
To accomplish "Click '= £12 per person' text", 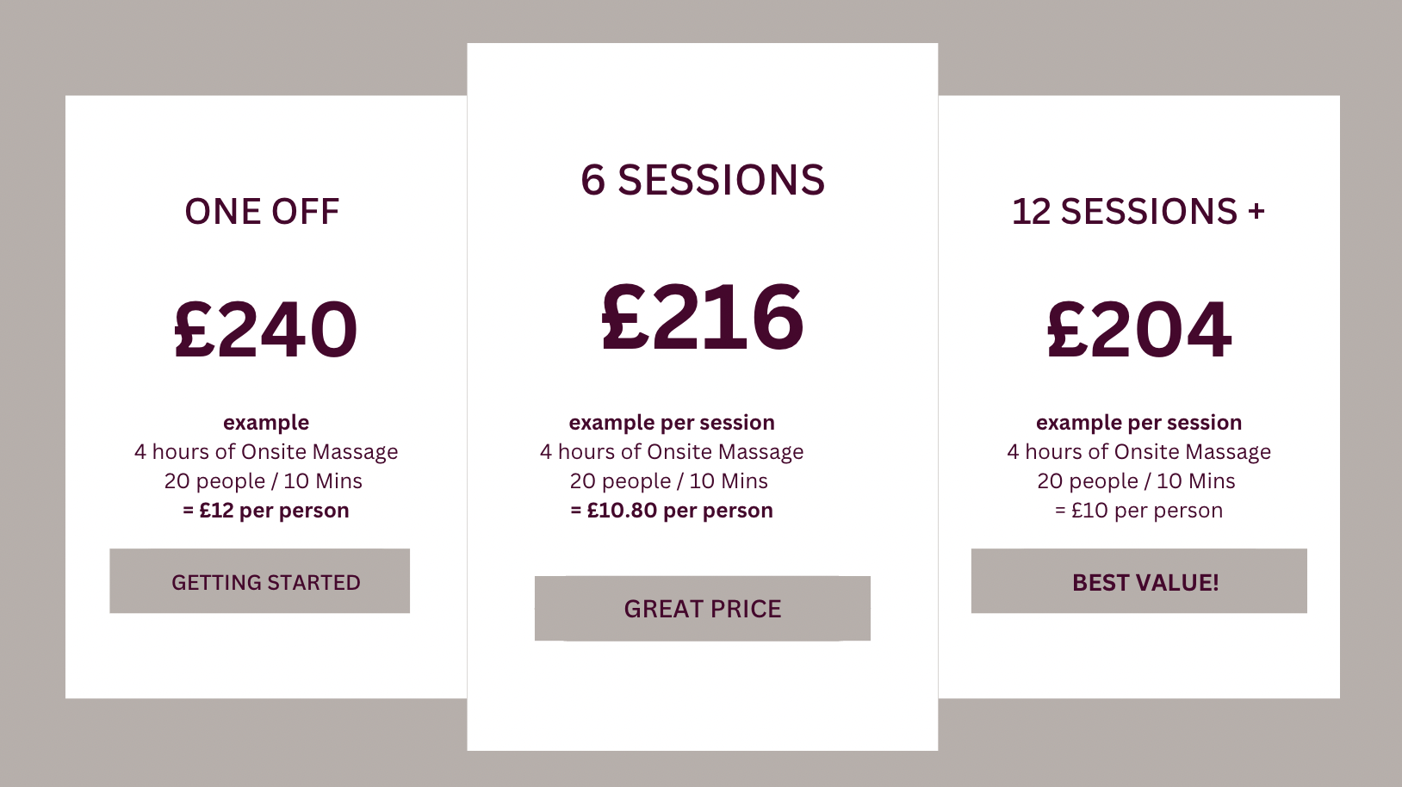I will [265, 511].
